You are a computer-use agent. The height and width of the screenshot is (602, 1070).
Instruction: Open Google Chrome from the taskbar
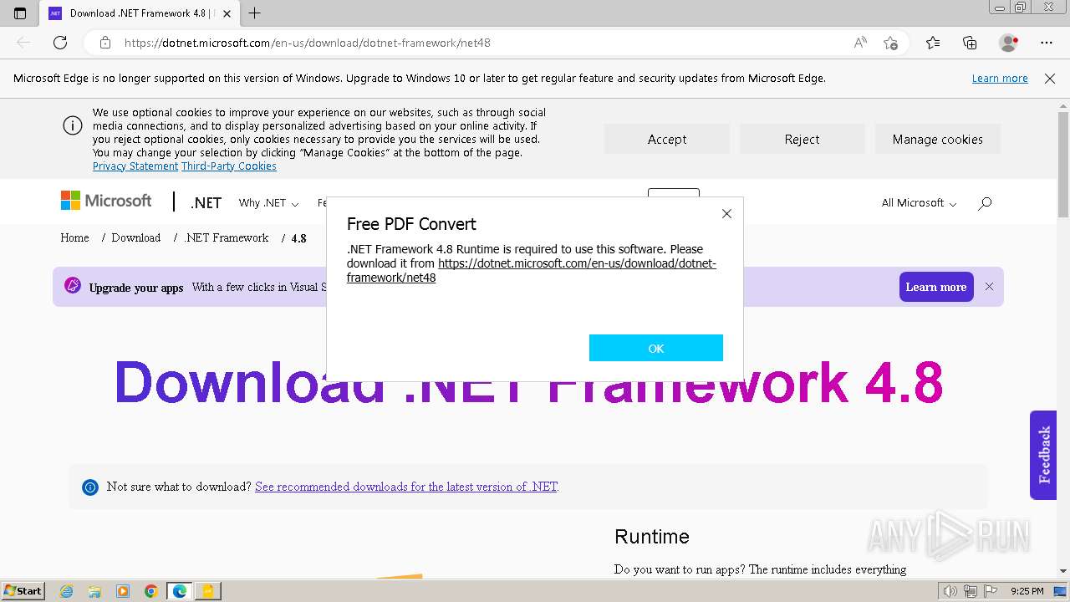pyautogui.click(x=151, y=591)
